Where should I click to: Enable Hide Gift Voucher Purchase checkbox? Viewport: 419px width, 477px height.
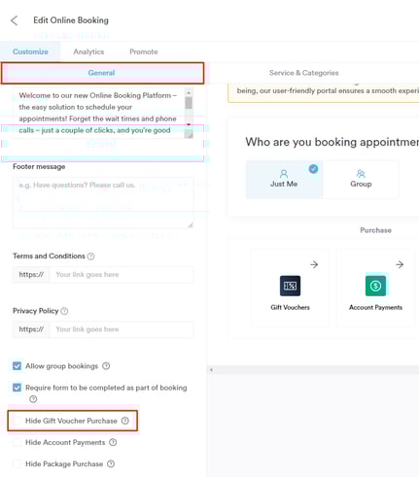(x=17, y=421)
